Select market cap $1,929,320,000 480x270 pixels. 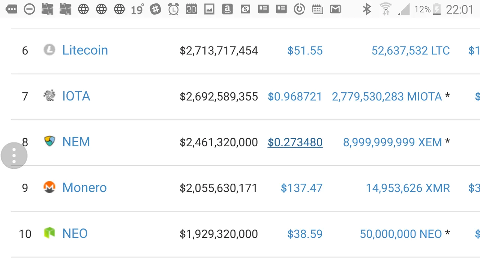click(219, 234)
